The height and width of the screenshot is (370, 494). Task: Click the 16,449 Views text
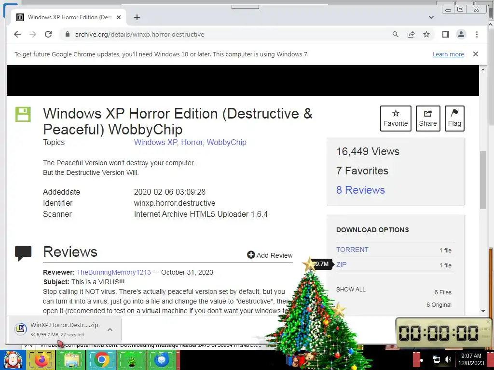[x=368, y=151]
